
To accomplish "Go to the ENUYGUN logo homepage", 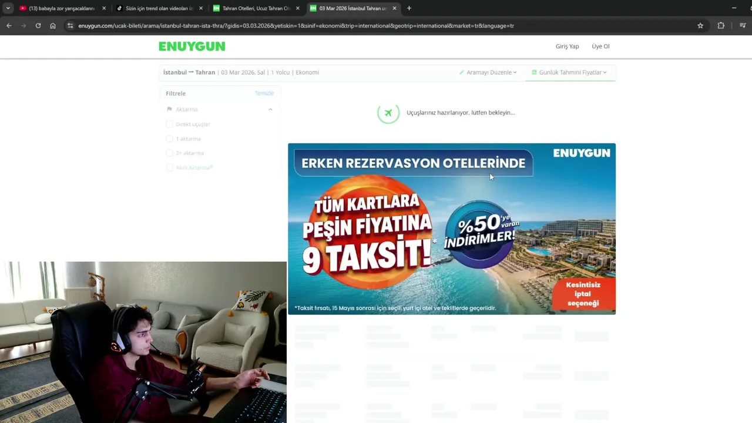I will 192,46.
